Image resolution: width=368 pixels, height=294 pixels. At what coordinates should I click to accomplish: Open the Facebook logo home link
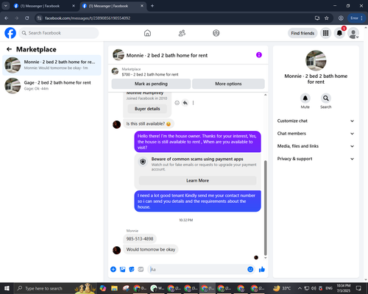click(x=10, y=33)
